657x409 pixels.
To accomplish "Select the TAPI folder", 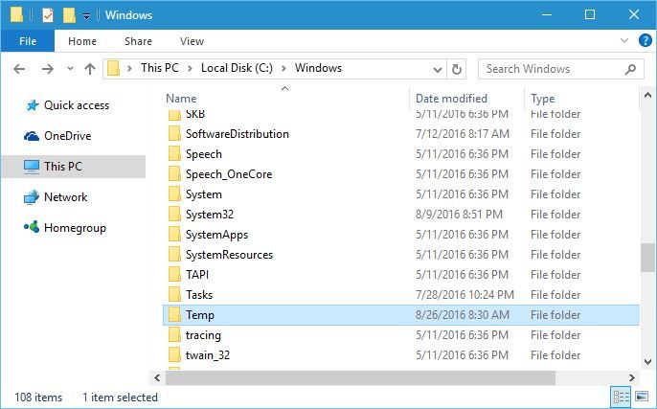I will click(401, 275).
